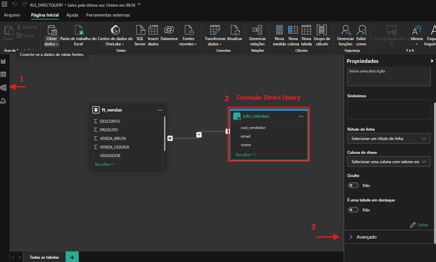
Task: Toggle the Oculto switch
Action: (353, 185)
